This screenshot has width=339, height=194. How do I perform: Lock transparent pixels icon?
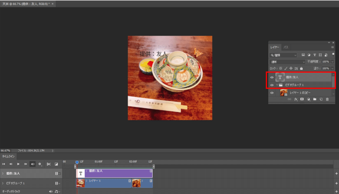coord(281,68)
